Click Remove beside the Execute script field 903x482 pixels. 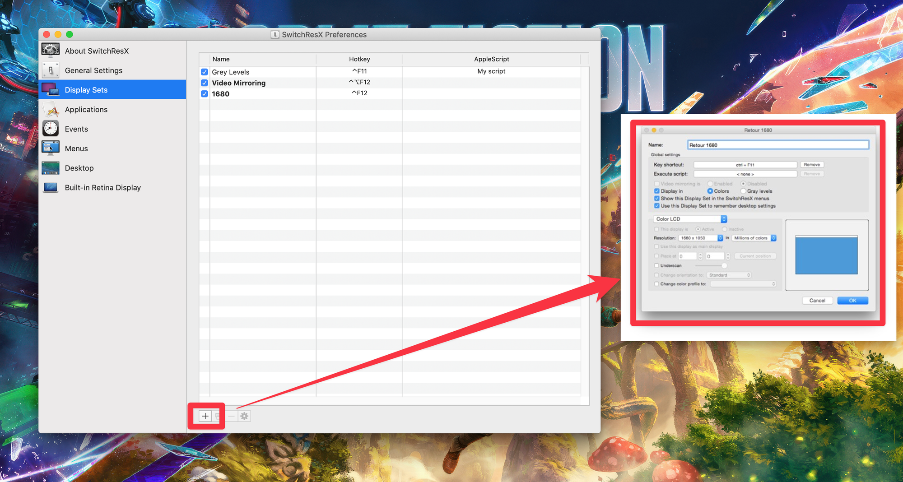(812, 174)
